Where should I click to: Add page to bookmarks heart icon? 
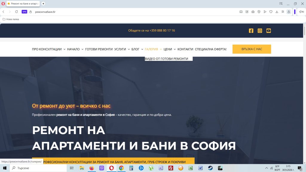[x=271, y=12]
